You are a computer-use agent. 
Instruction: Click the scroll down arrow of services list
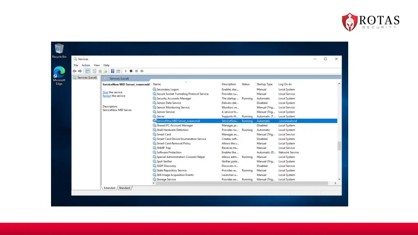point(339,180)
